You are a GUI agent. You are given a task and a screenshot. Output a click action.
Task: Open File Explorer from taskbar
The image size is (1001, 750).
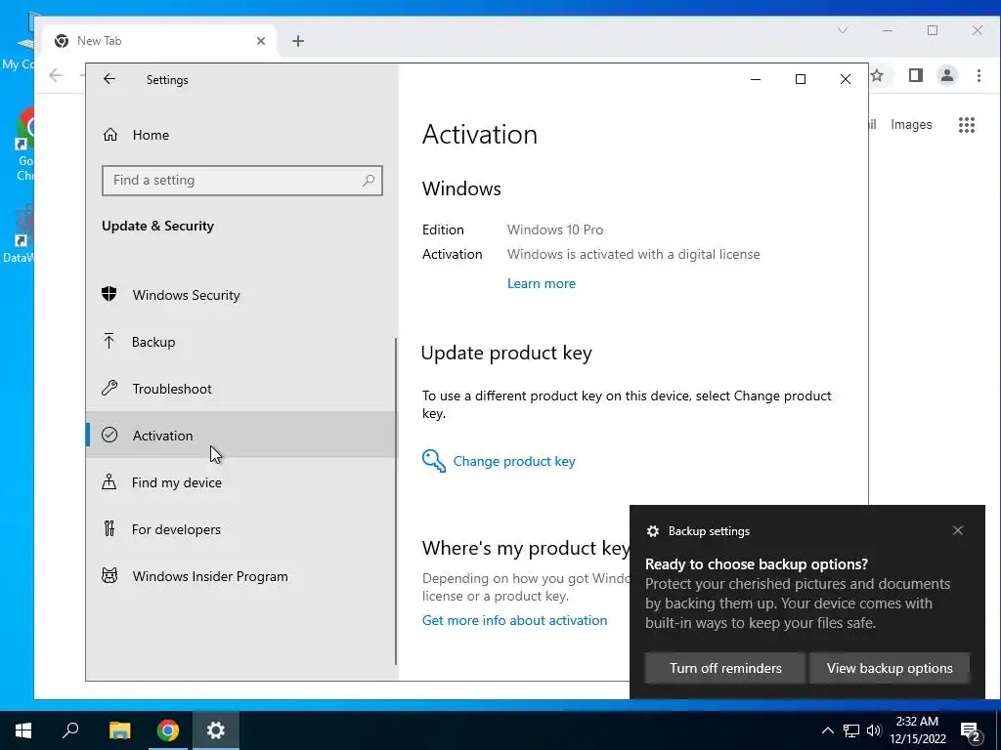[119, 730]
